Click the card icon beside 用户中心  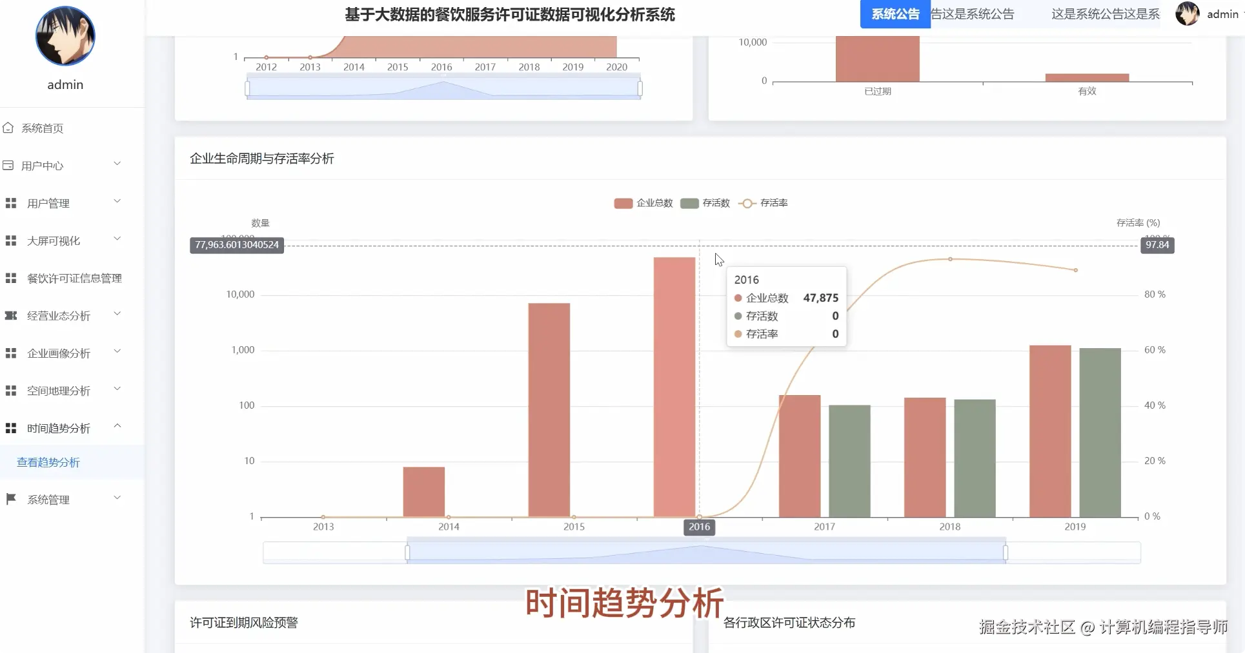coord(8,166)
